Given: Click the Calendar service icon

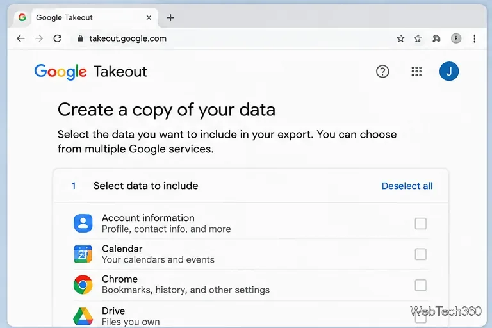Looking at the screenshot, I should (x=83, y=254).
